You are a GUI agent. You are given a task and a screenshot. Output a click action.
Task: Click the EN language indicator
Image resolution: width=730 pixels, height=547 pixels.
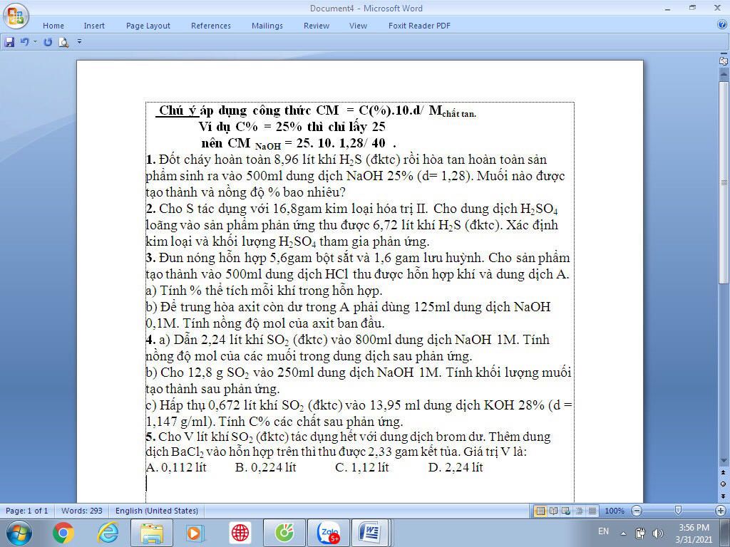(x=603, y=531)
